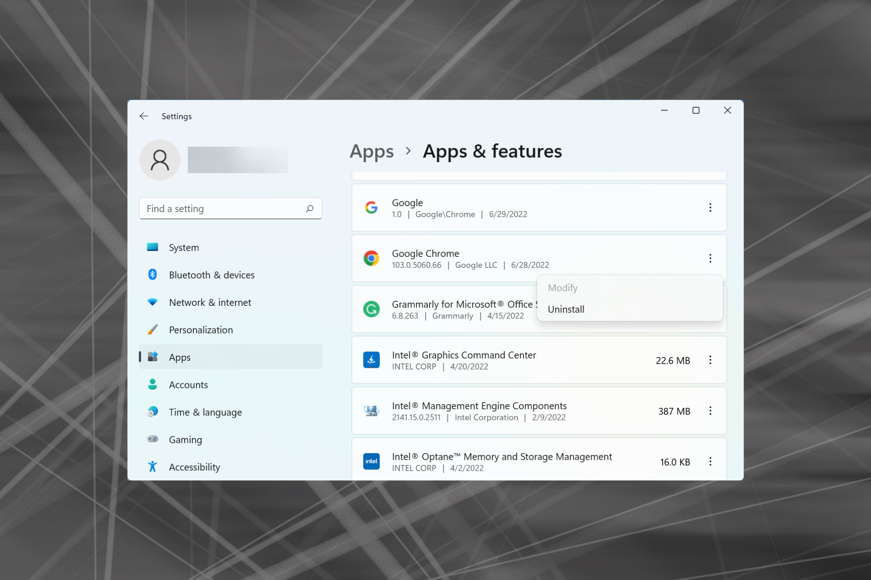
Task: Open options for Intel Management Engine Components
Action: (x=710, y=411)
